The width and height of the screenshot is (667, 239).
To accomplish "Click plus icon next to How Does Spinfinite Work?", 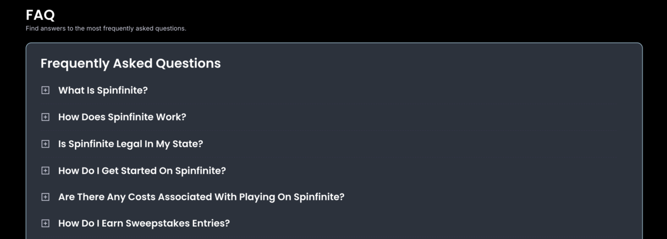I will click(46, 117).
